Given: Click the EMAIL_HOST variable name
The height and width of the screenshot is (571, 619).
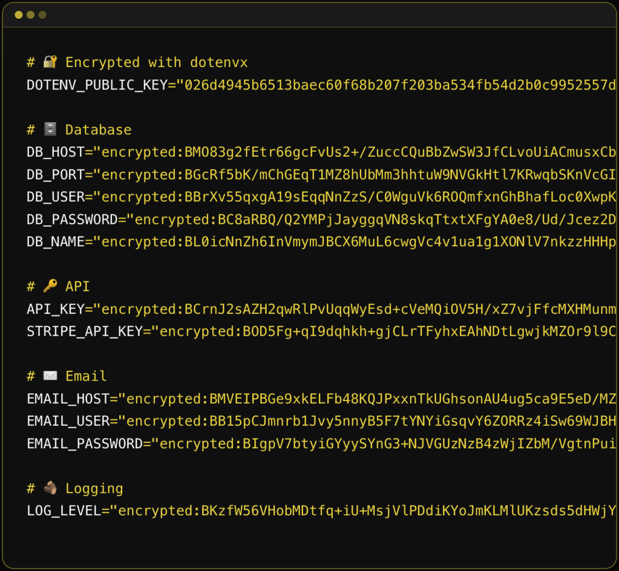Looking at the screenshot, I should point(68,399).
